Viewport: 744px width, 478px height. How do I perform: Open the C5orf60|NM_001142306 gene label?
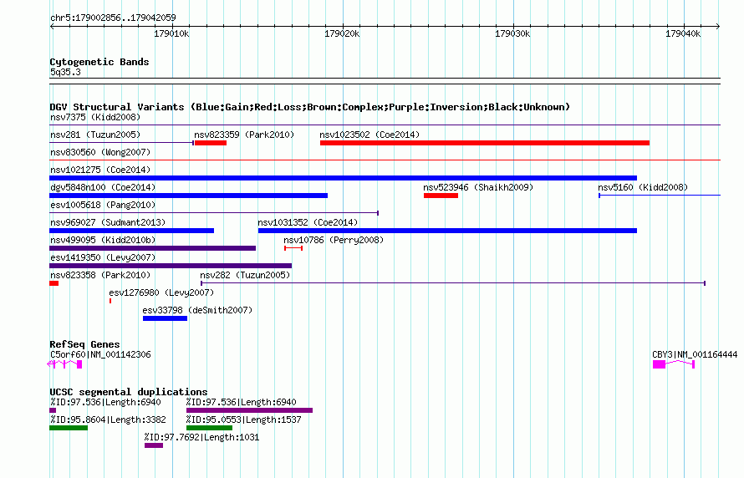100,354
